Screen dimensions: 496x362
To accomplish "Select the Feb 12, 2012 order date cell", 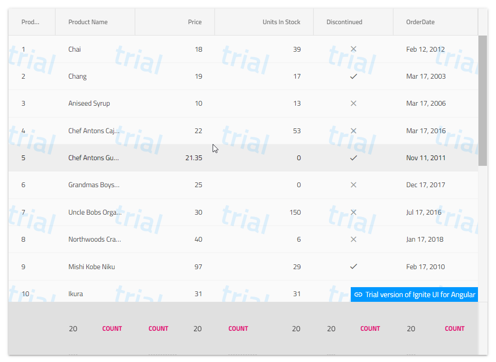I will pyautogui.click(x=425, y=49).
